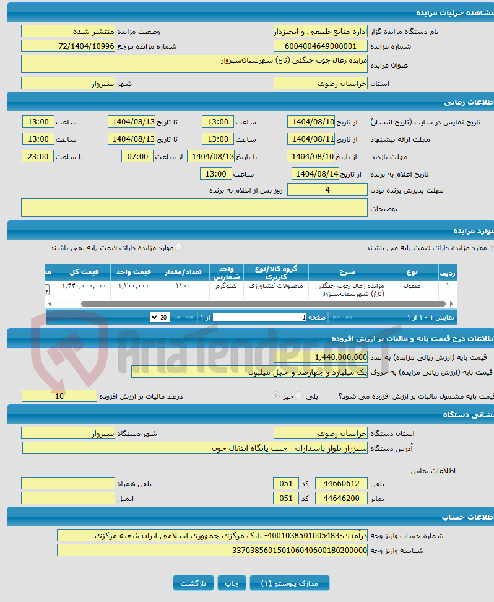The width and height of the screenshot is (494, 602).
Task: Click table scrollbar left arrow
Action: (50, 303)
